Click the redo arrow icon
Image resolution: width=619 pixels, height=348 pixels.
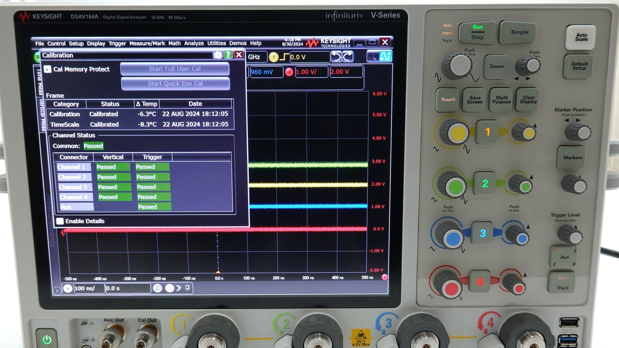(348, 57)
